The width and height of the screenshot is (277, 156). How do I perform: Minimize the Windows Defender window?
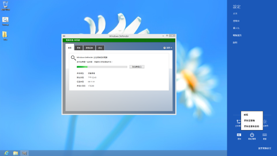click(x=163, y=36)
